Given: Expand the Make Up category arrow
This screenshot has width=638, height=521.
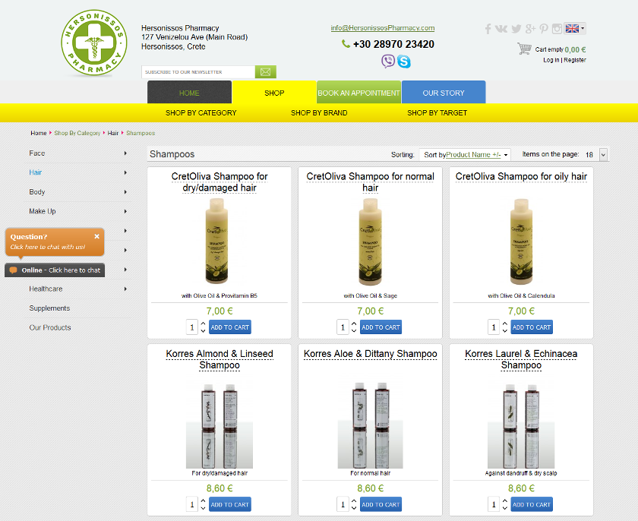Looking at the screenshot, I should click(x=125, y=211).
